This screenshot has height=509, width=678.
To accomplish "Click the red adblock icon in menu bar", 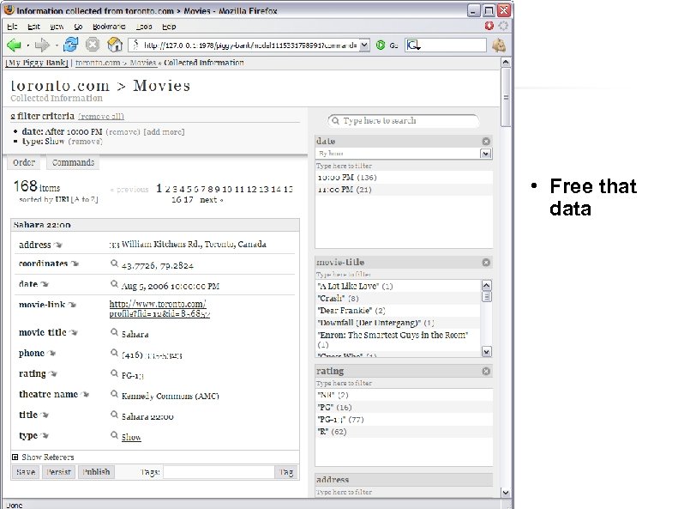I will (489, 26).
